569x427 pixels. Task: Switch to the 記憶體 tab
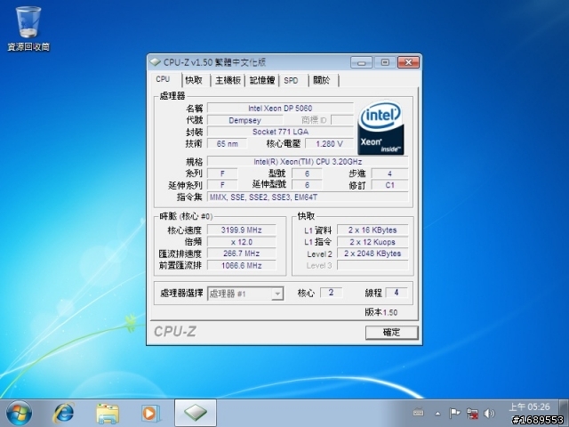coord(262,80)
